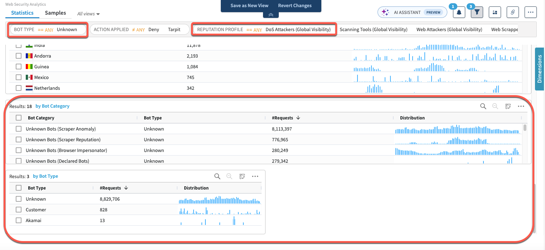Collapse the Save as New View banner chevron

(271, 15)
